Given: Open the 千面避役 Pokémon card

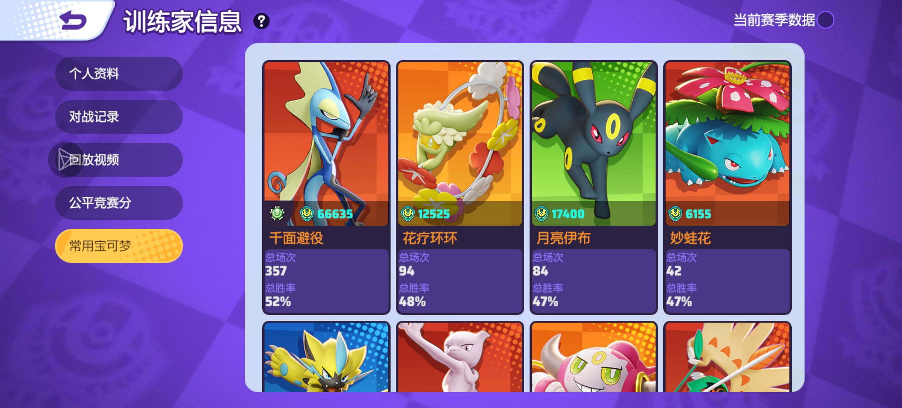Looking at the screenshot, I should (326, 187).
